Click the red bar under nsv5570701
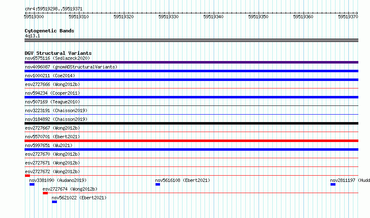 point(191,141)
